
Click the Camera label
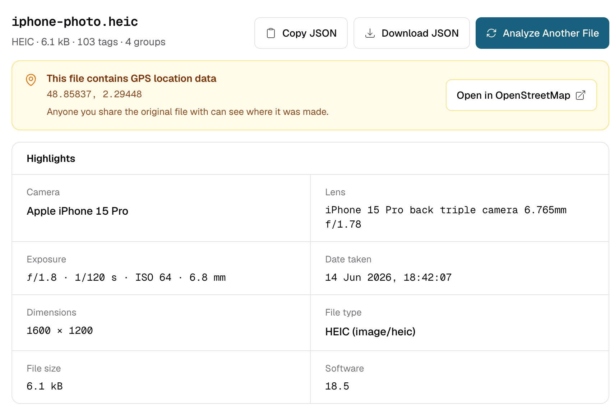43,192
